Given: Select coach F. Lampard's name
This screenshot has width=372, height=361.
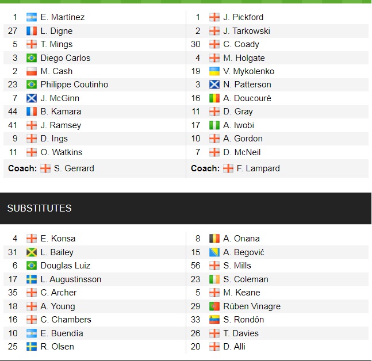Looking at the screenshot, I should (258, 168).
